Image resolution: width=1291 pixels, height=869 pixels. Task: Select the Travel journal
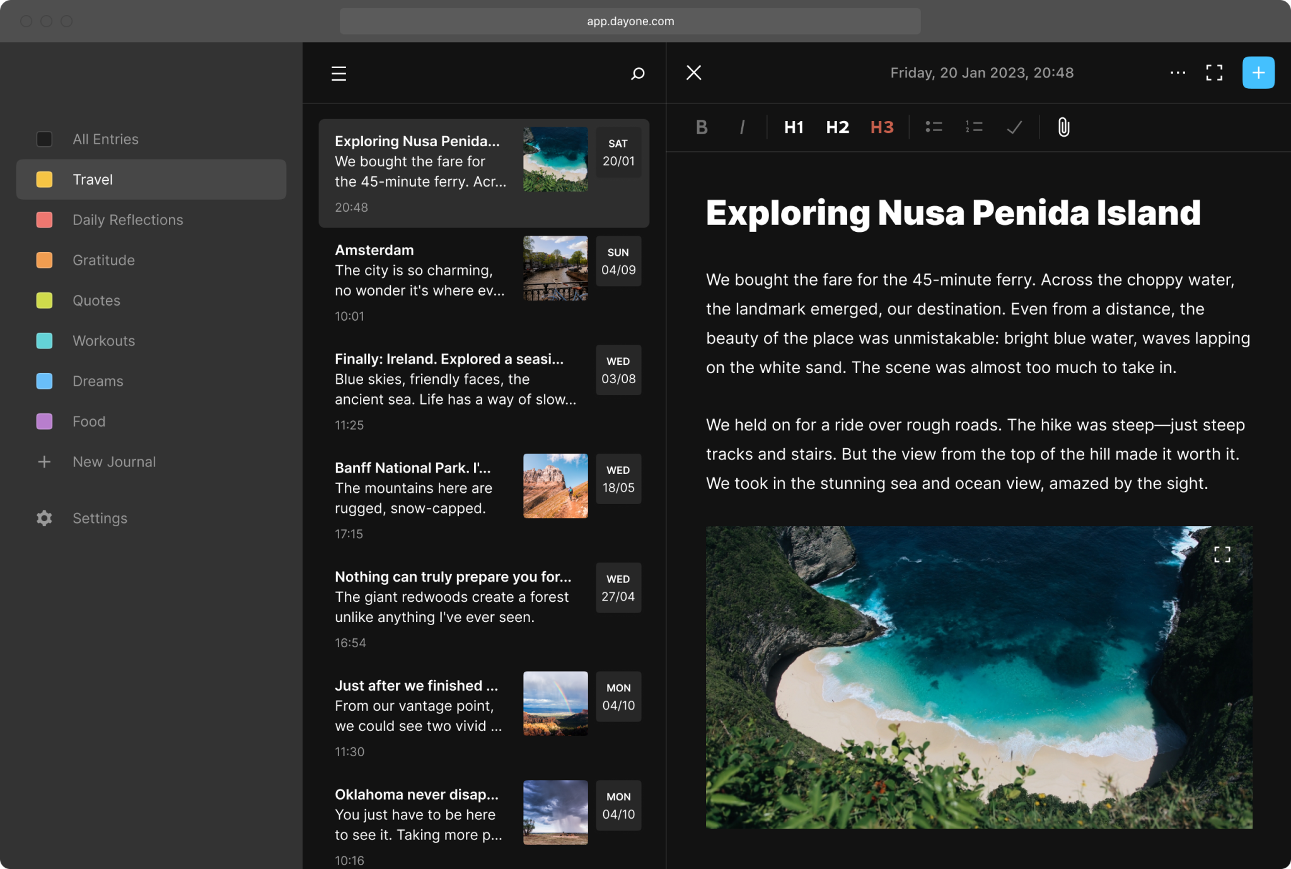[x=151, y=180]
